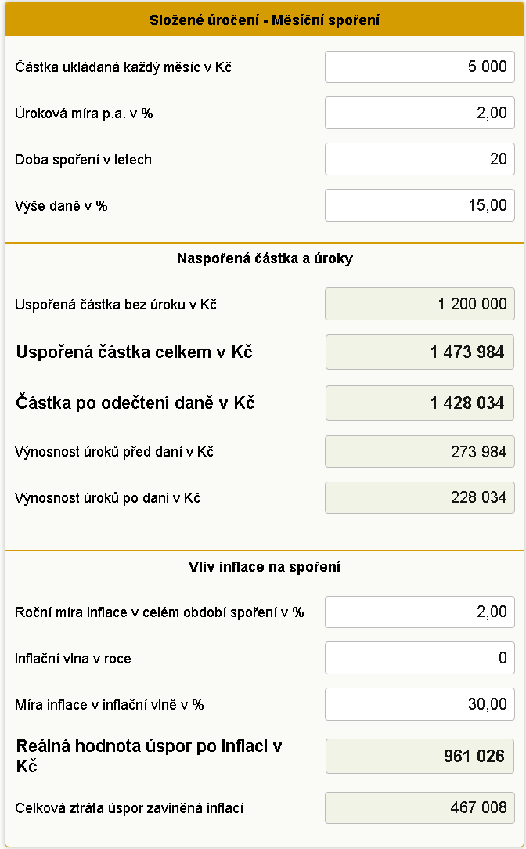Click the annual inflation rate input
This screenshot has height=849, width=526.
tap(420, 612)
